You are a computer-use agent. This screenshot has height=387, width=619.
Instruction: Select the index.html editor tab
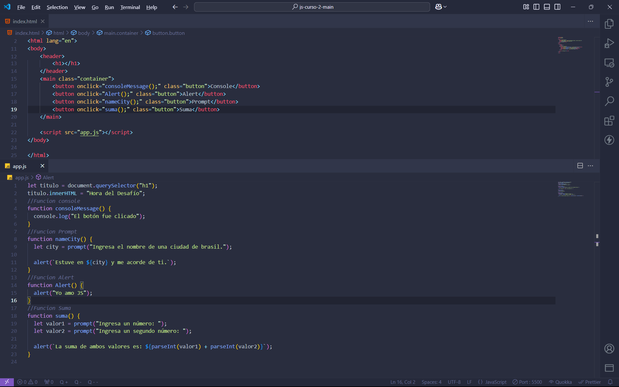25,21
